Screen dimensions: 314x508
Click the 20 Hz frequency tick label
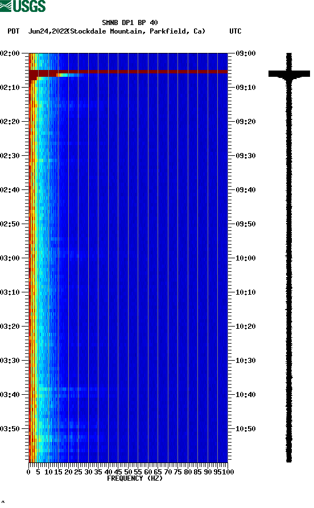68,472
